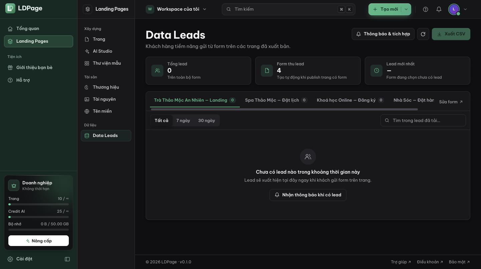Collapse sidebar using panel toggle icon

67,259
